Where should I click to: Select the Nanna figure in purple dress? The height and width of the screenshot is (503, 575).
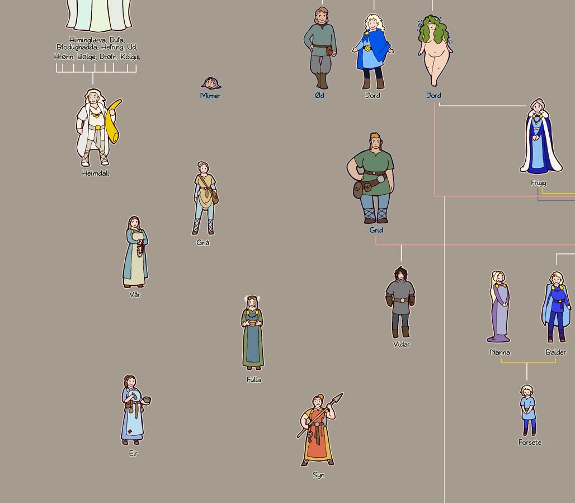(498, 307)
